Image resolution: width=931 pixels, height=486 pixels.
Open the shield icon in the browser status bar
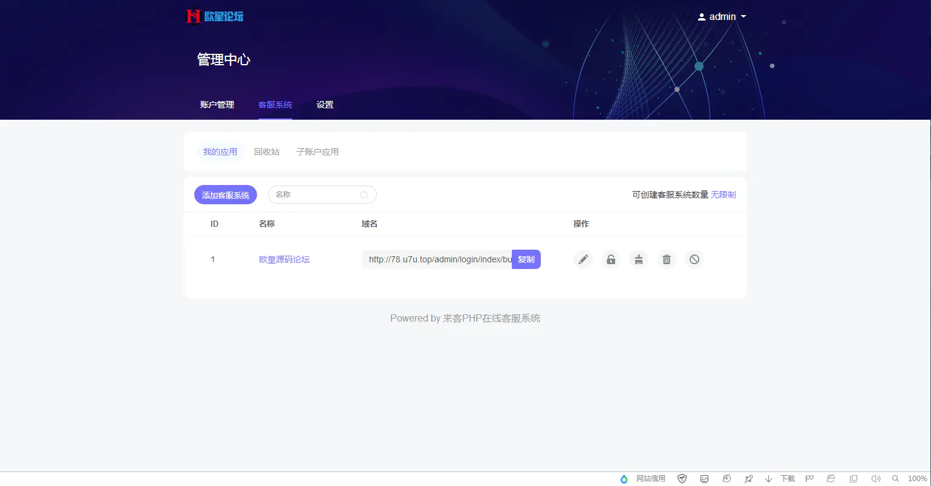682,478
